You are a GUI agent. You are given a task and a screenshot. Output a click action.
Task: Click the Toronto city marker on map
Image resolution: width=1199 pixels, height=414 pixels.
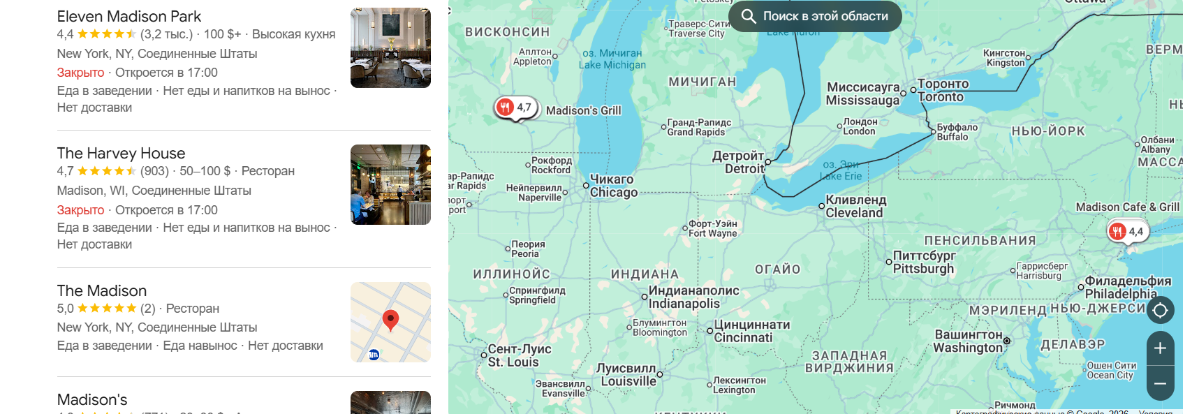click(x=913, y=90)
